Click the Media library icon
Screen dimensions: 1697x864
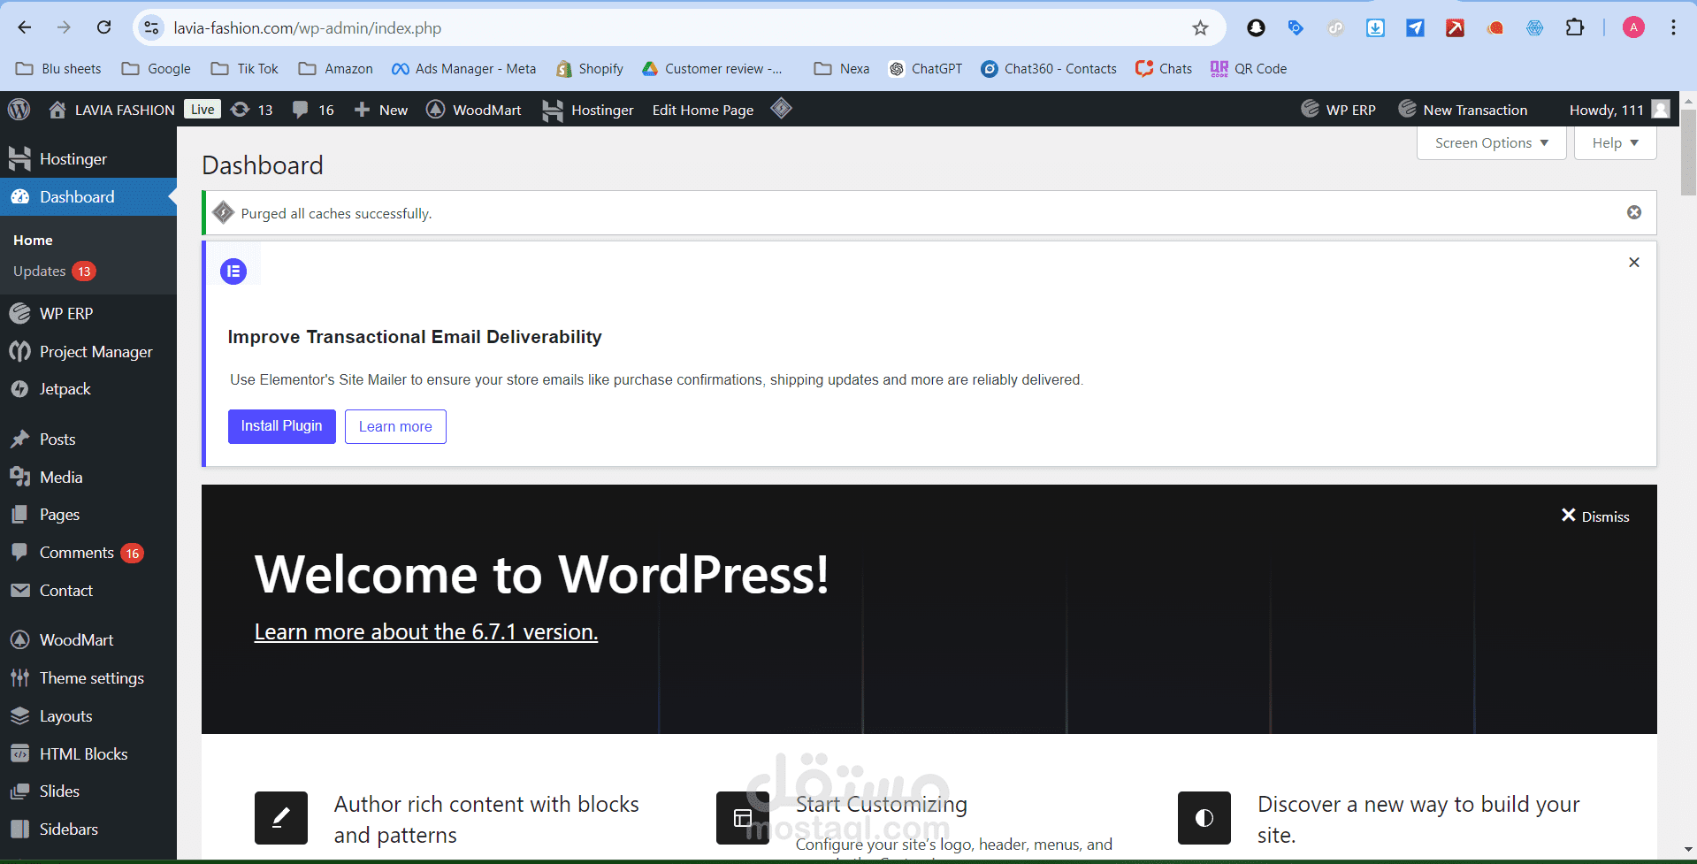(19, 478)
